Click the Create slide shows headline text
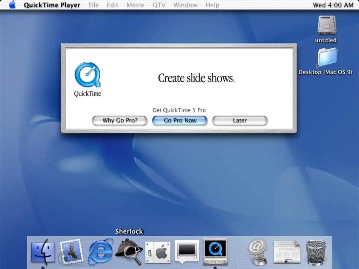The image size is (359, 269). [196, 78]
